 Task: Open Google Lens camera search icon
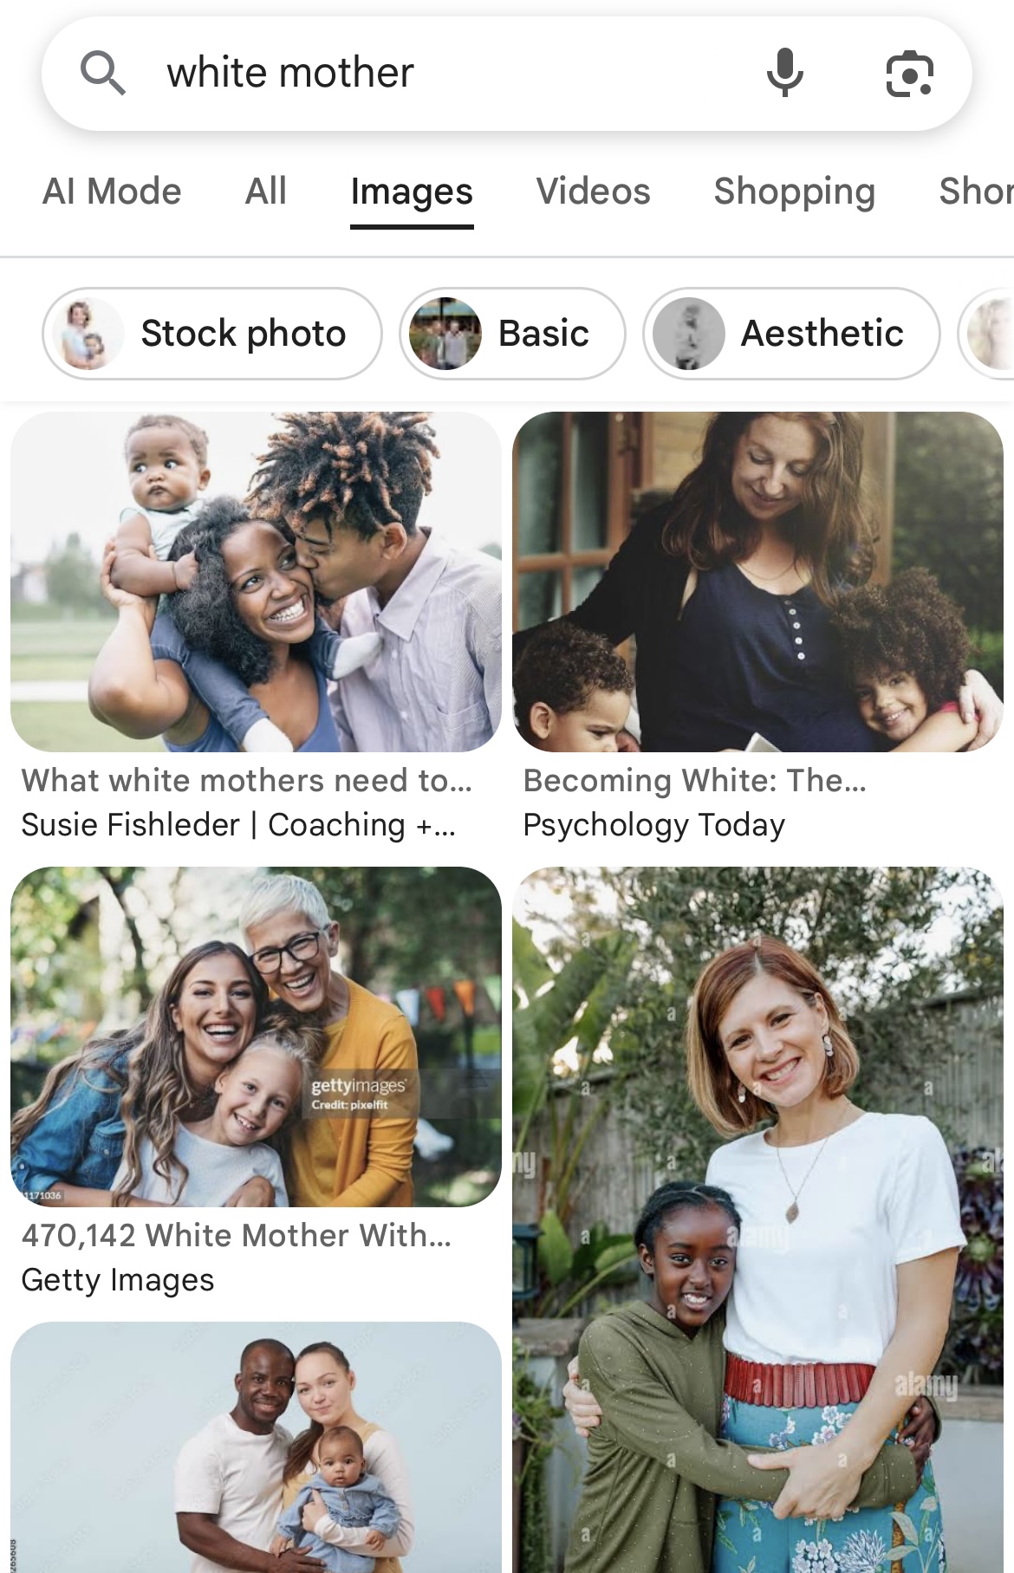click(x=909, y=74)
